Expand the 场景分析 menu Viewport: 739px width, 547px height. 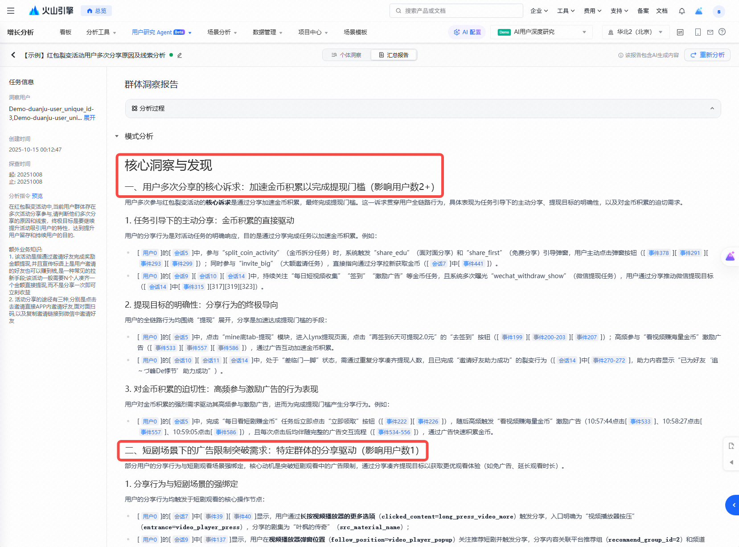pyautogui.click(x=222, y=32)
